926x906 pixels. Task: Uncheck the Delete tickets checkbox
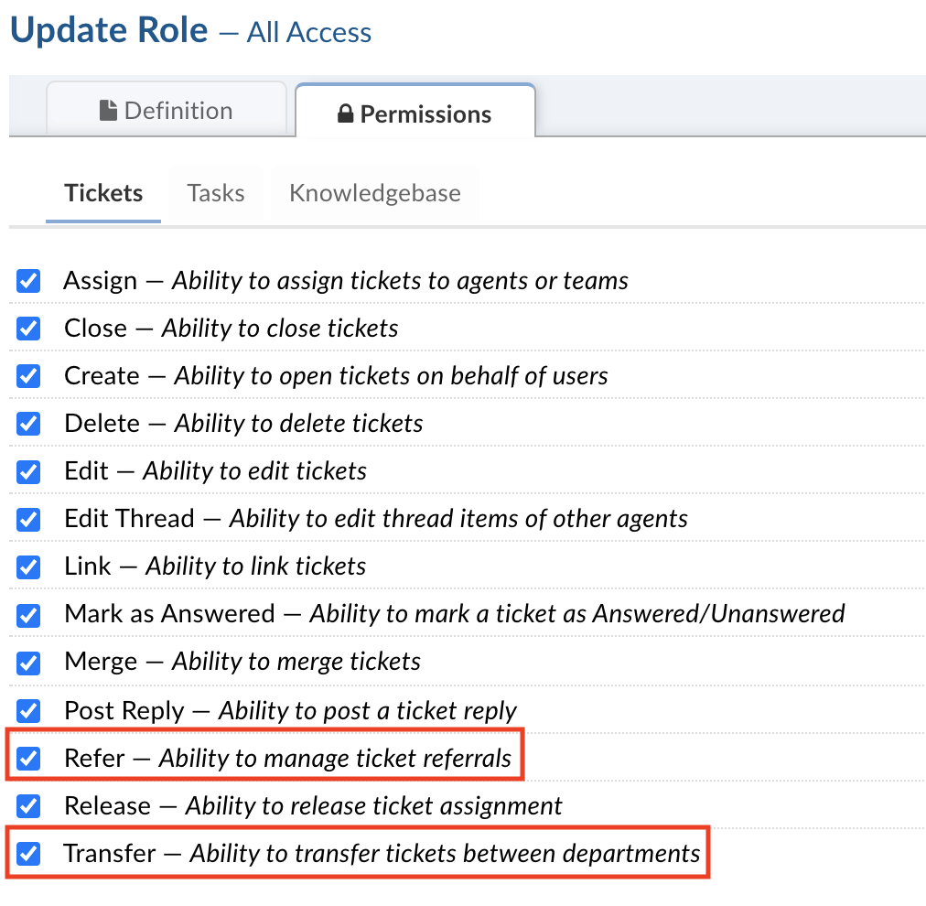coord(29,424)
